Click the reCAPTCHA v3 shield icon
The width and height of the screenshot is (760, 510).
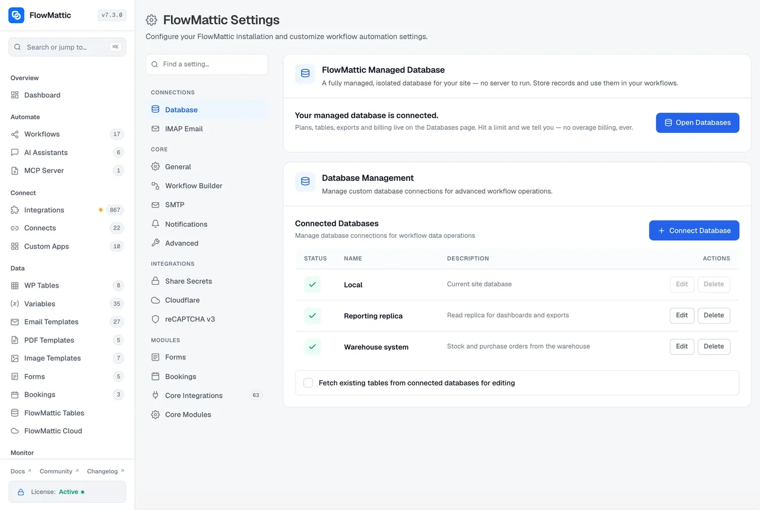pos(156,319)
